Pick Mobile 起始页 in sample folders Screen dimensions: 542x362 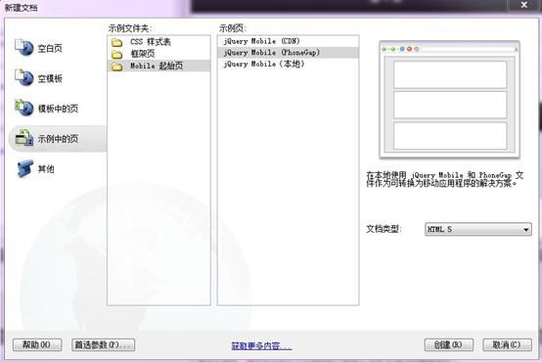coord(159,66)
